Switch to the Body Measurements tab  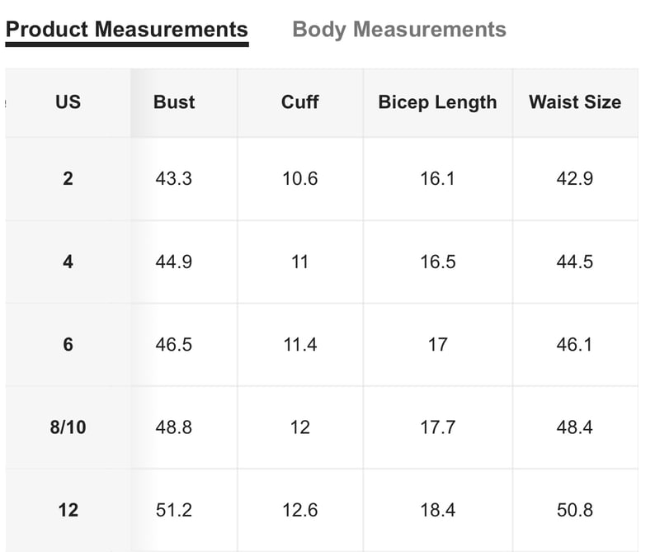tap(399, 30)
